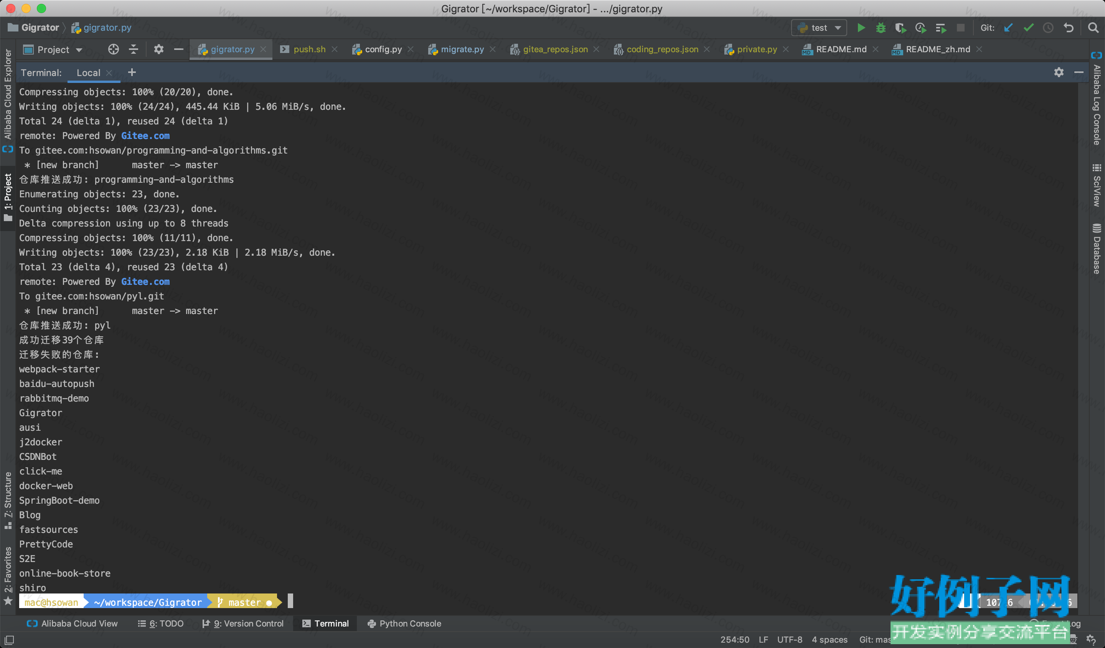Open the Python Console
This screenshot has width=1105, height=648.
[x=404, y=623]
